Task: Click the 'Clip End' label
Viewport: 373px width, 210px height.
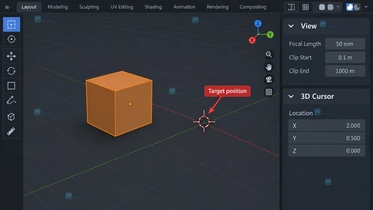Action: (x=299, y=71)
